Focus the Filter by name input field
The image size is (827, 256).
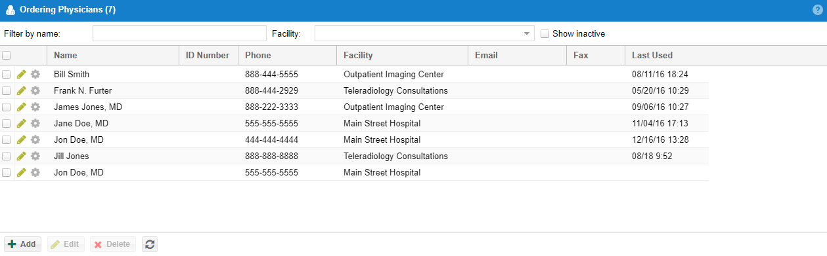tap(179, 33)
